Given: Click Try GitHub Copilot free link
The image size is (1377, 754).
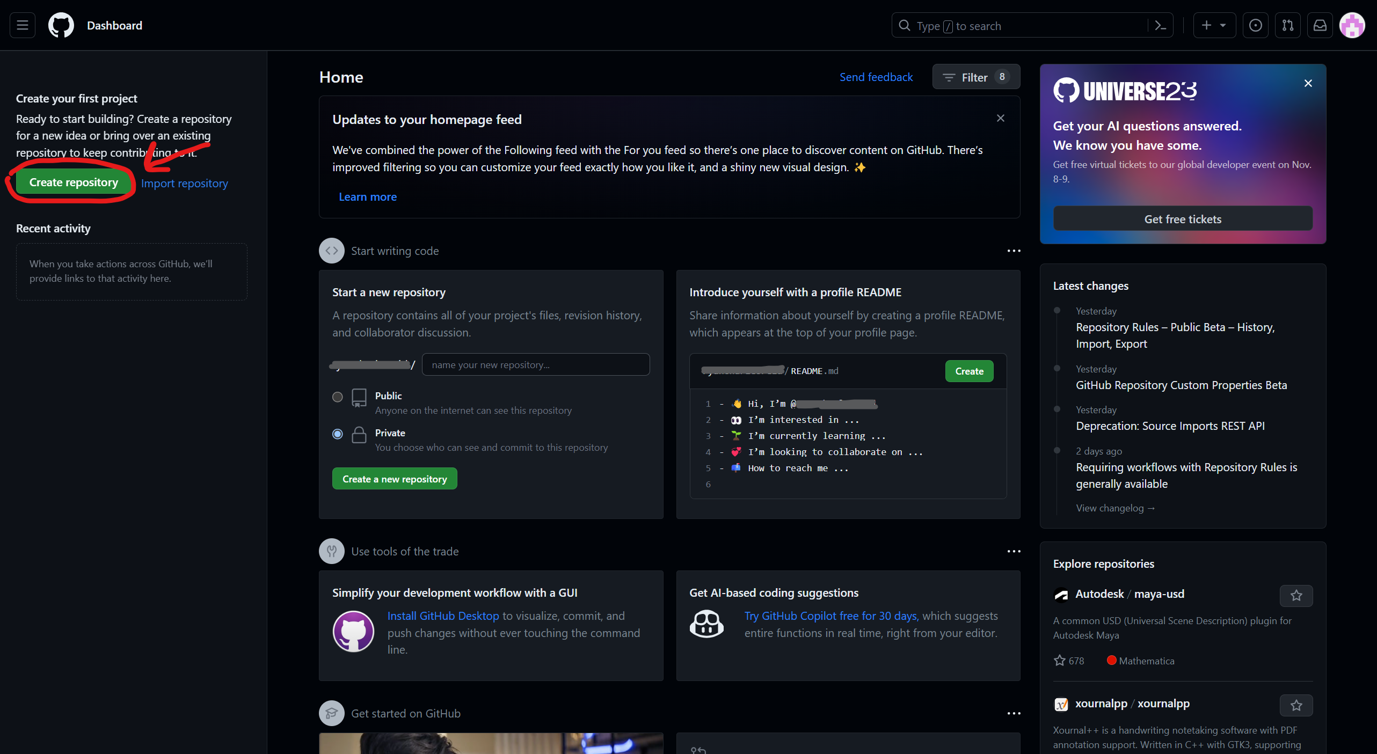Looking at the screenshot, I should point(831,616).
